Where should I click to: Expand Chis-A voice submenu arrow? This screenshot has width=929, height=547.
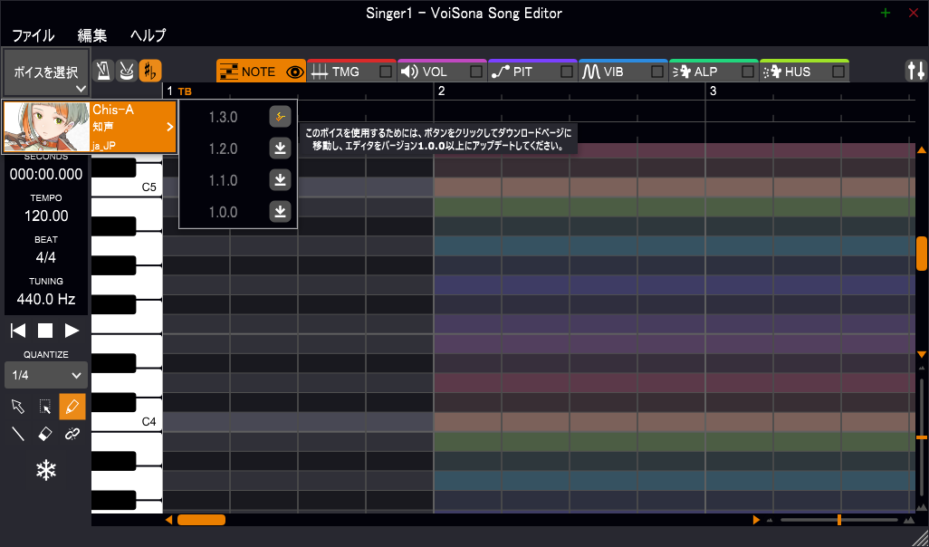pos(170,127)
